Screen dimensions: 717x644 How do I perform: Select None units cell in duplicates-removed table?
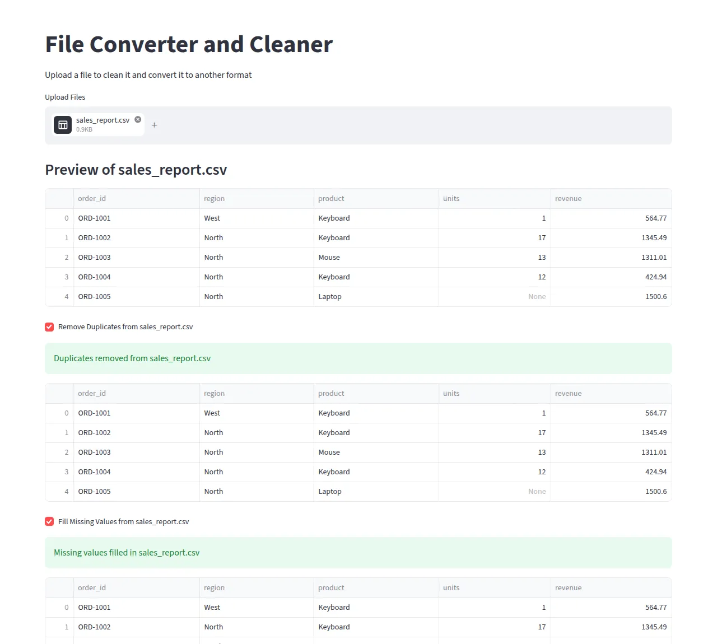[x=495, y=492]
